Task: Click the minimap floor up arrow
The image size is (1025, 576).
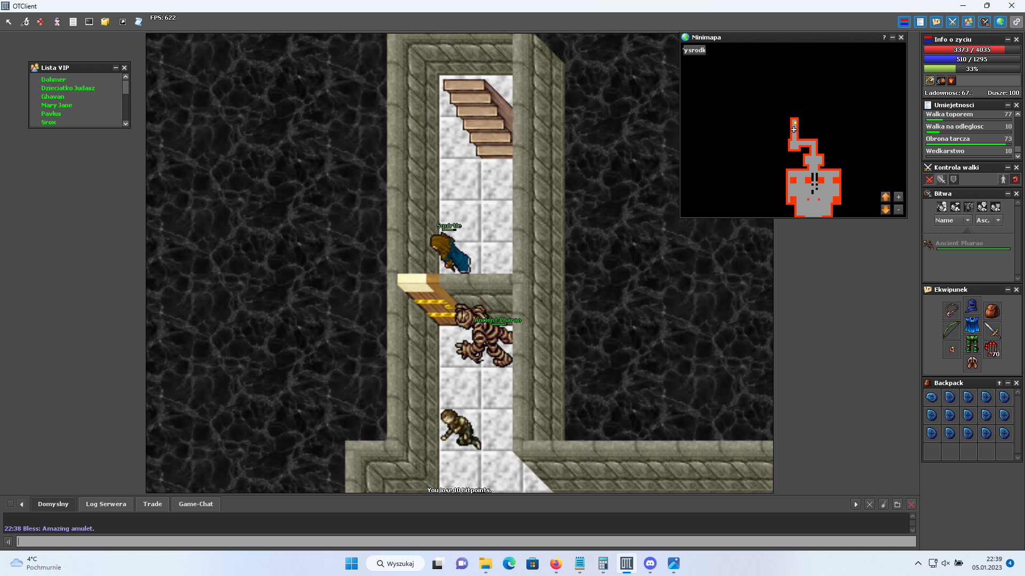Action: pos(885,197)
